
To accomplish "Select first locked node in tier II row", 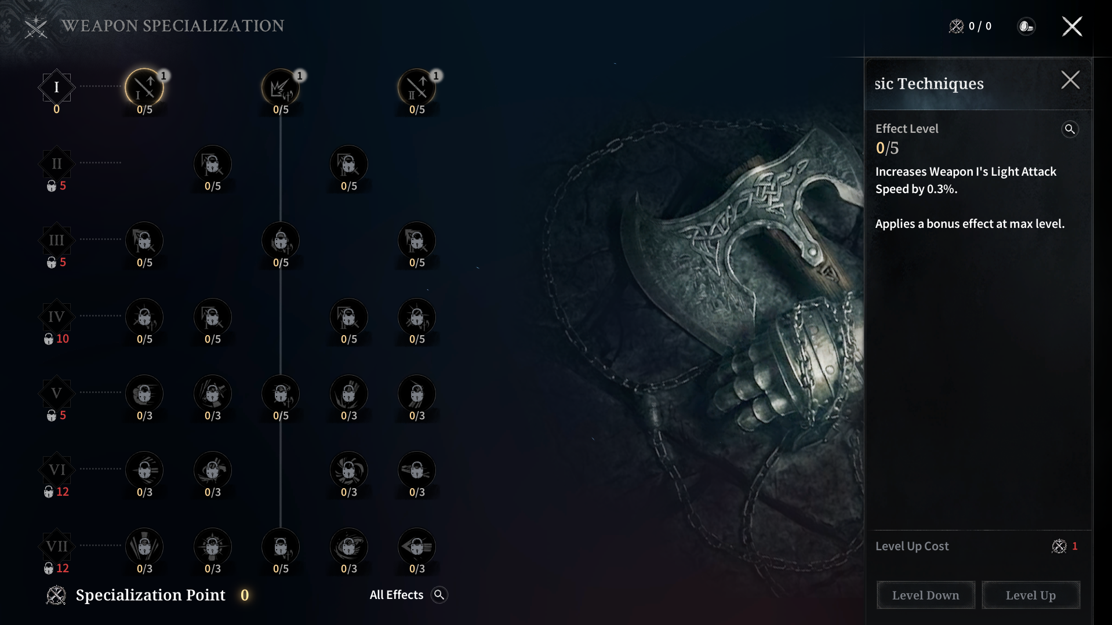I will click(x=213, y=164).
